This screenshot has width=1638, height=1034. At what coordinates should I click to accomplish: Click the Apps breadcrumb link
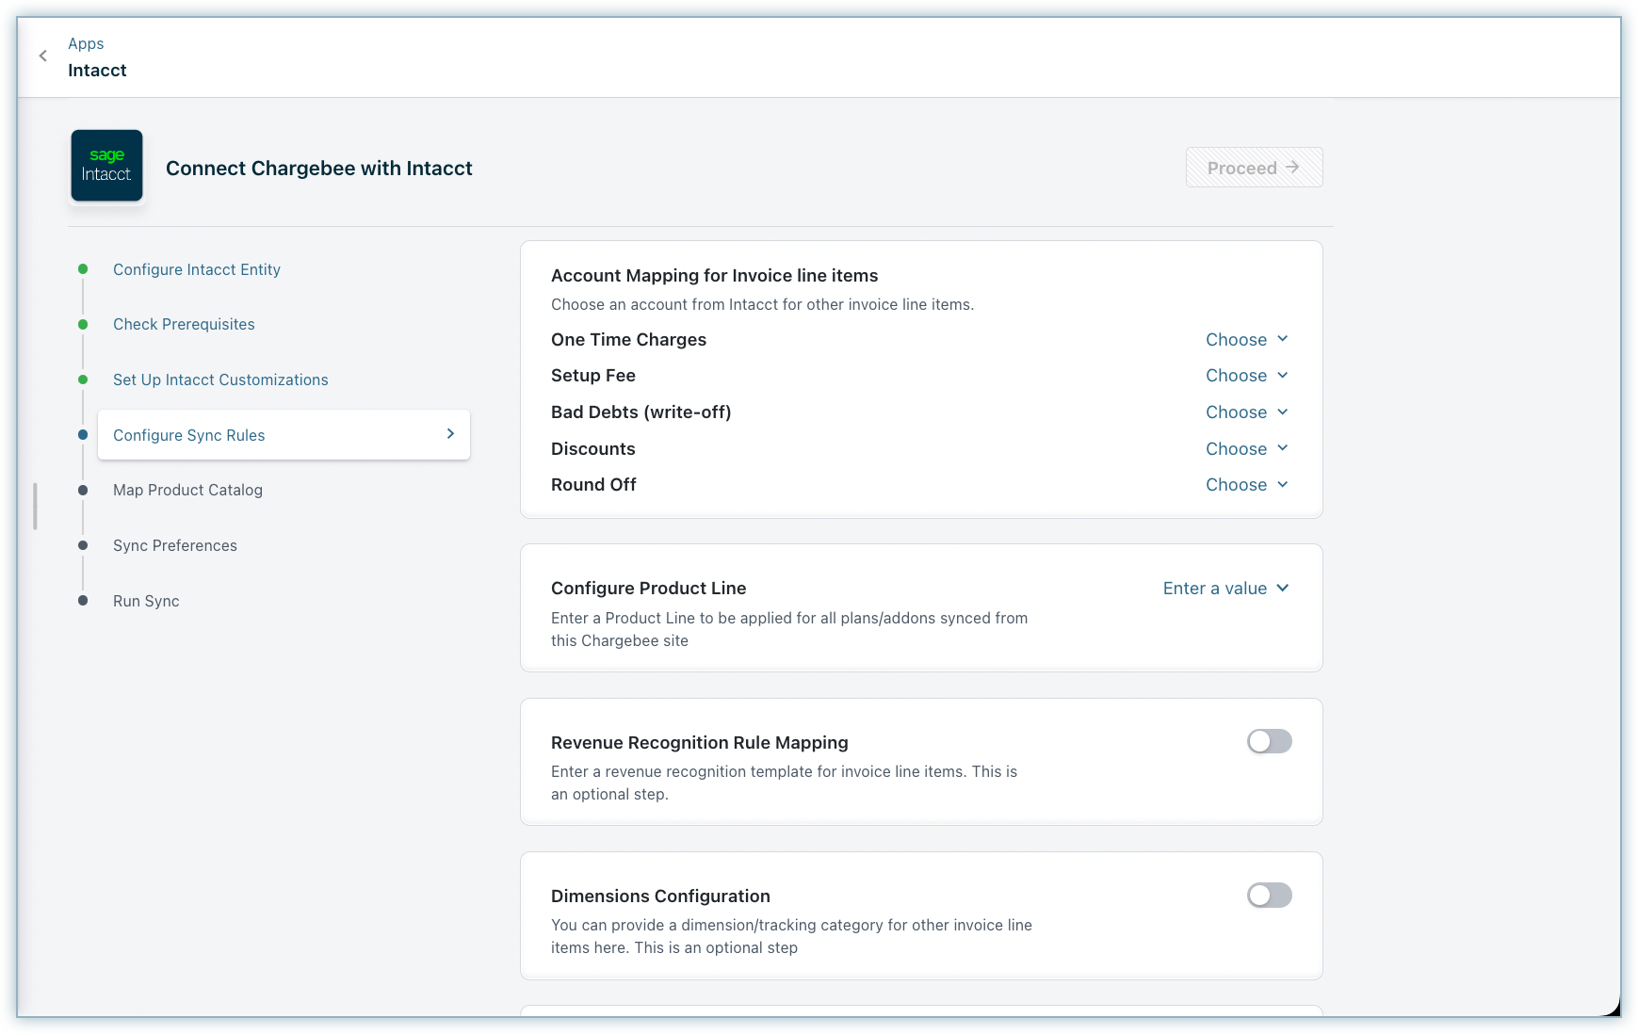coord(86,43)
